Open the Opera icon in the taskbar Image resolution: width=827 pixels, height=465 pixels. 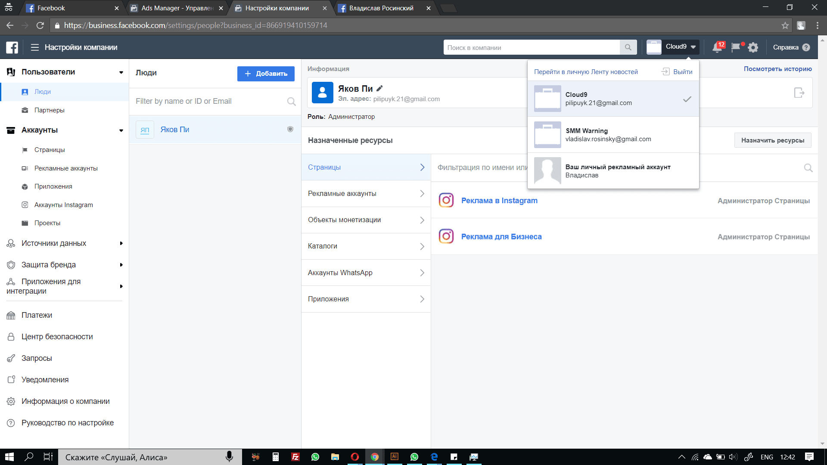pyautogui.click(x=355, y=457)
